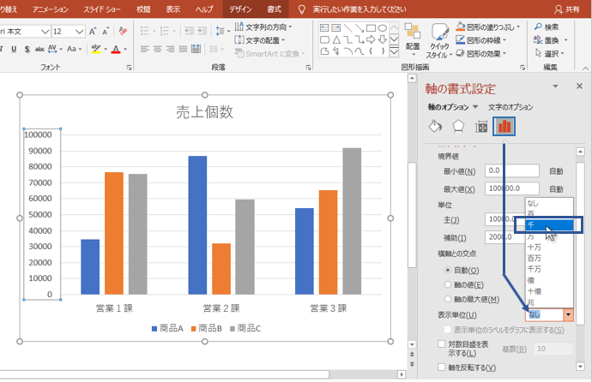
Task: Open Size & Properties icon in pane
Action: [x=481, y=127]
